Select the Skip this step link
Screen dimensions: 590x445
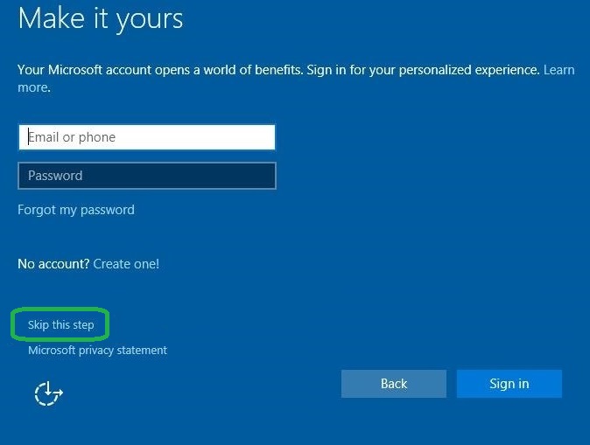pos(60,325)
